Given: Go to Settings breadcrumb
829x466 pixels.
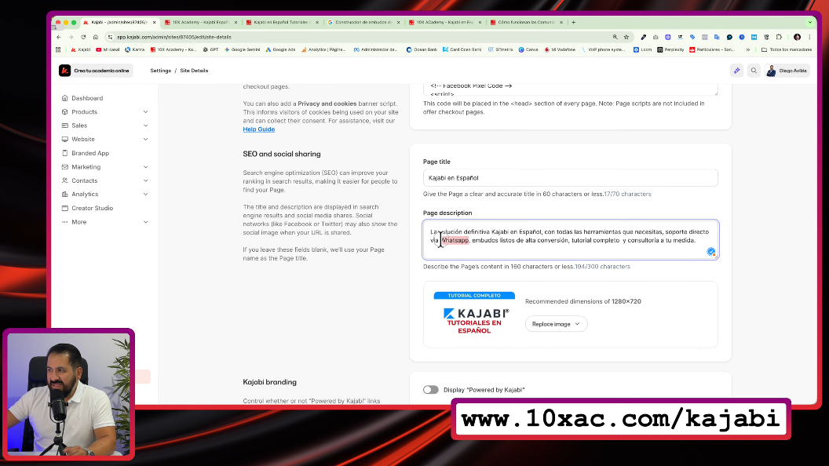Looking at the screenshot, I should coord(160,71).
